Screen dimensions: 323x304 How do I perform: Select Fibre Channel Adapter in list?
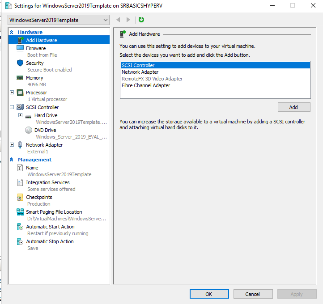pyautogui.click(x=215, y=85)
